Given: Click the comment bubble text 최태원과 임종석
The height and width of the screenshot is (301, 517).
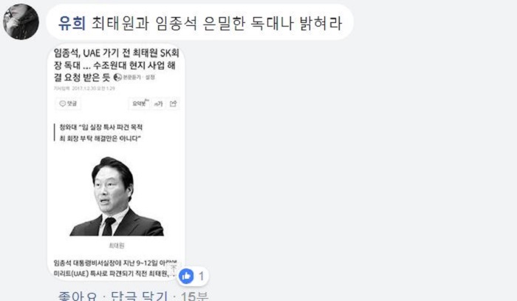Looking at the screenshot, I should click(216, 24).
